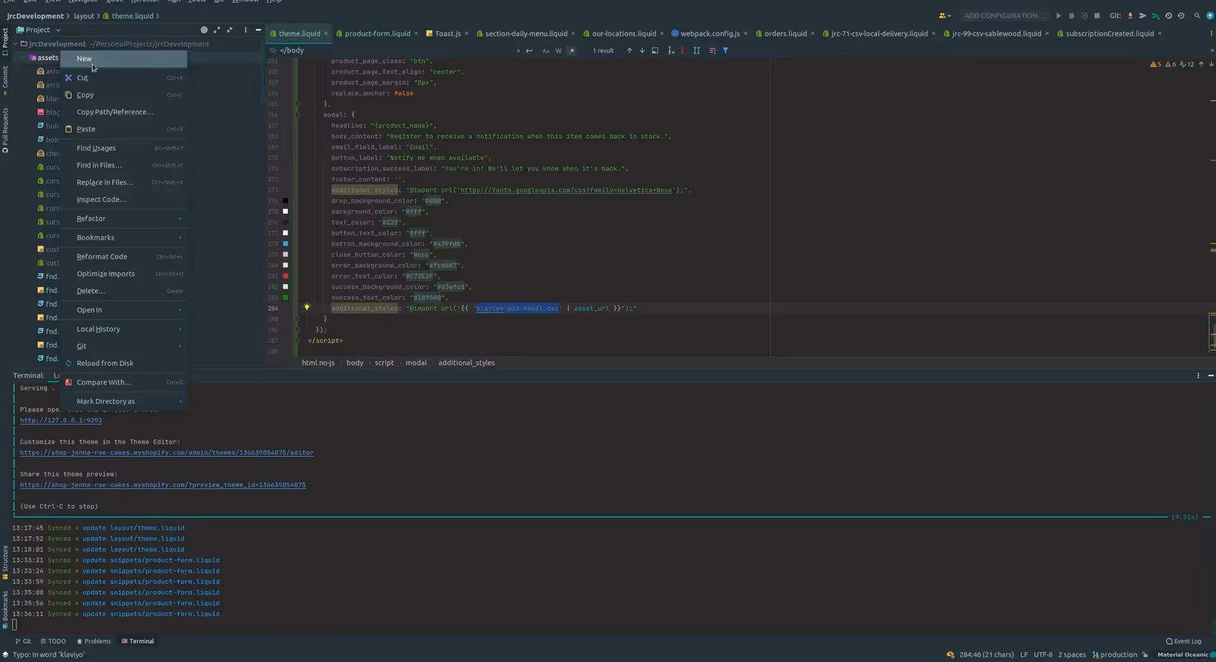This screenshot has height=662, width=1216.
Task: Click the red error_text_color swatch
Action: click(286, 276)
